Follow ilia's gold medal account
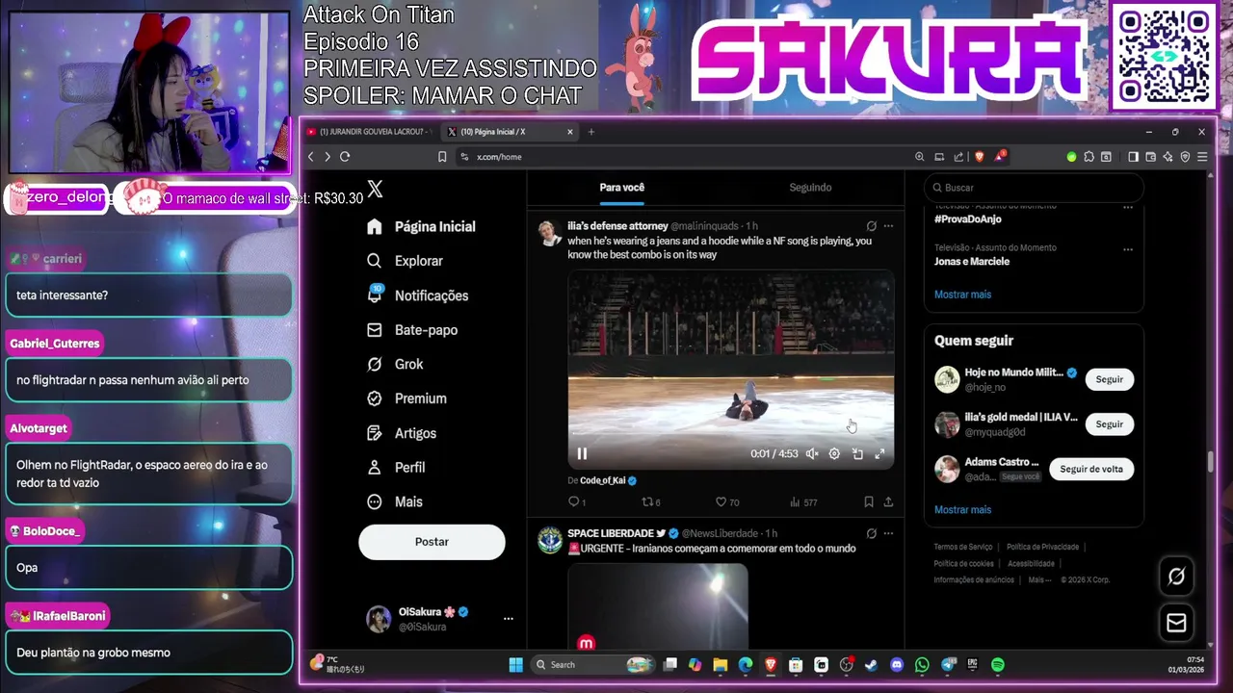Image resolution: width=1233 pixels, height=693 pixels. (1109, 424)
